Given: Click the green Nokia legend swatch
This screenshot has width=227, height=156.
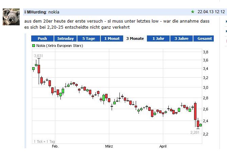Looking at the screenshot, I should (34, 46).
